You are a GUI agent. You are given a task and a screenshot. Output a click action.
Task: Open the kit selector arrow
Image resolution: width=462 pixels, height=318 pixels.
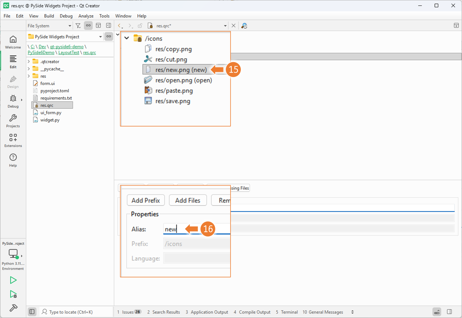coord(22,256)
